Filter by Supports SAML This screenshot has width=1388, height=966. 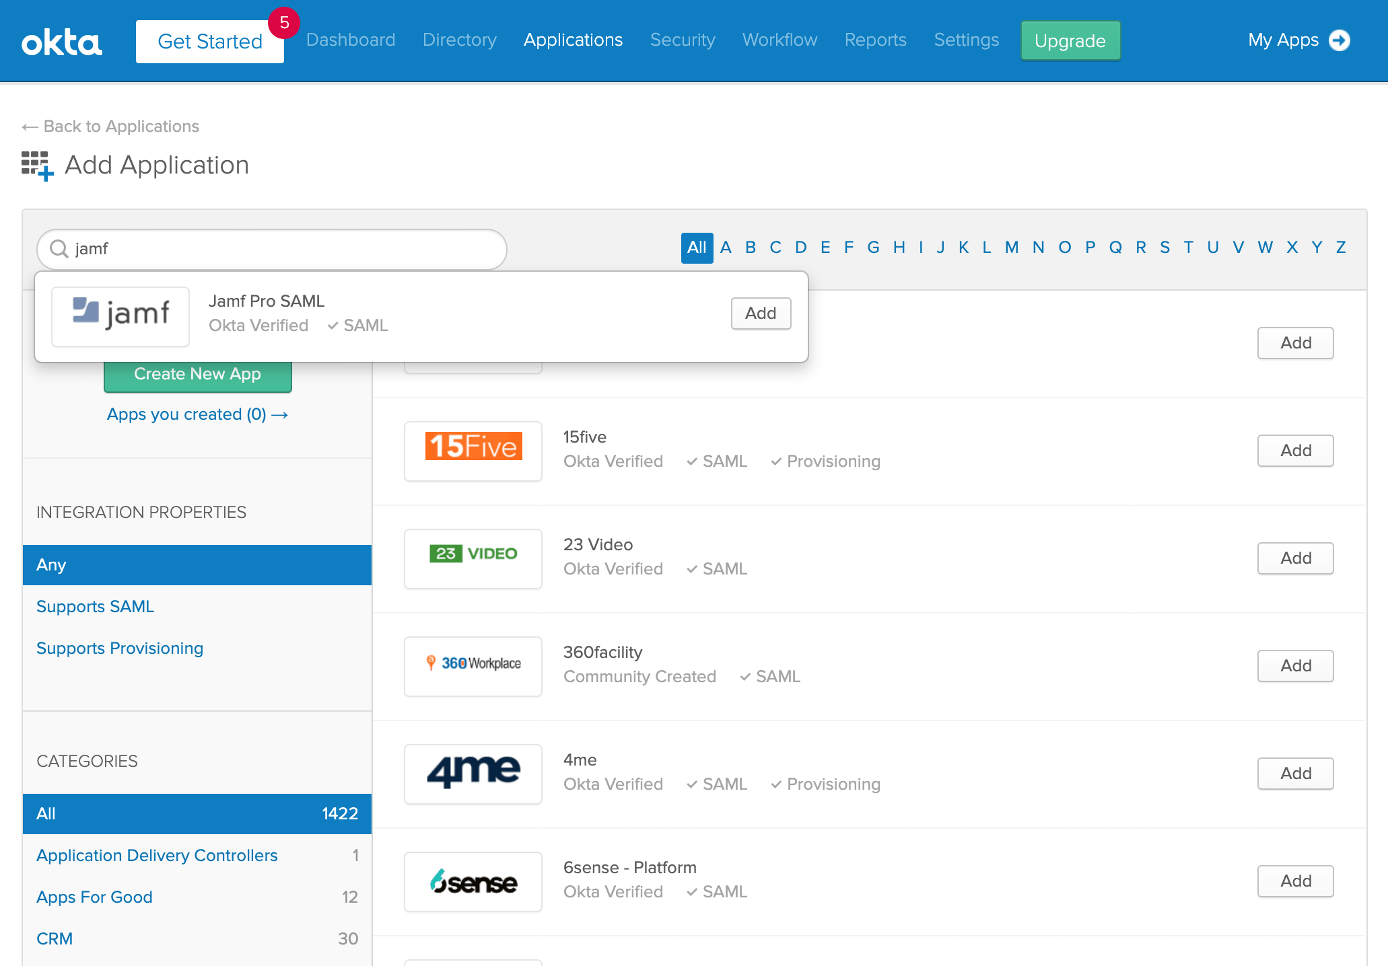point(95,607)
